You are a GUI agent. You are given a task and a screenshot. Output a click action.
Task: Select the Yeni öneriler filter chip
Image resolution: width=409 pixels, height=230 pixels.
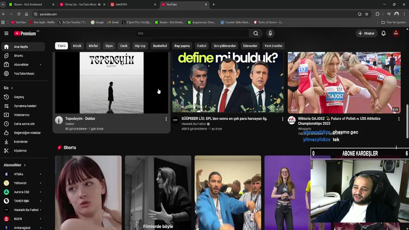pyautogui.click(x=274, y=46)
